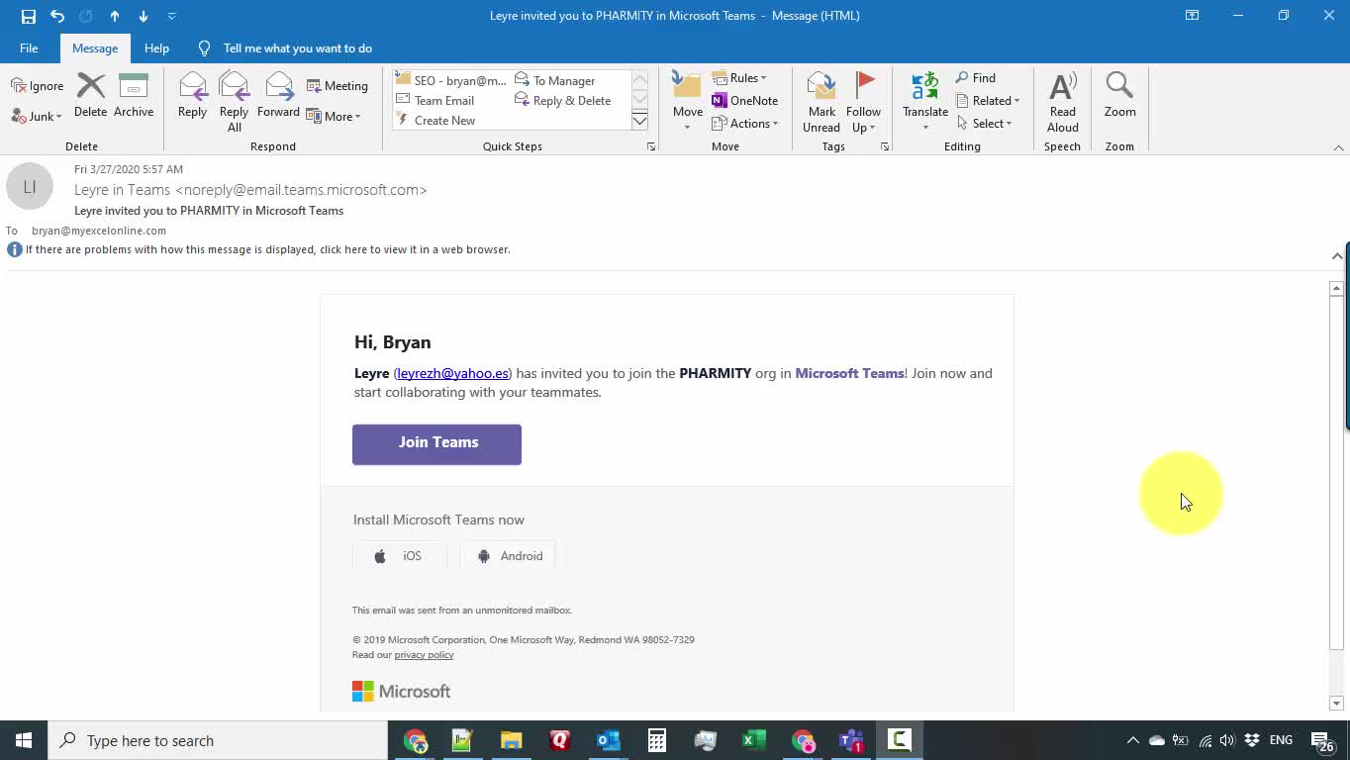Send the message to OneNote
The height and width of the screenshot is (760, 1350).
(x=744, y=100)
